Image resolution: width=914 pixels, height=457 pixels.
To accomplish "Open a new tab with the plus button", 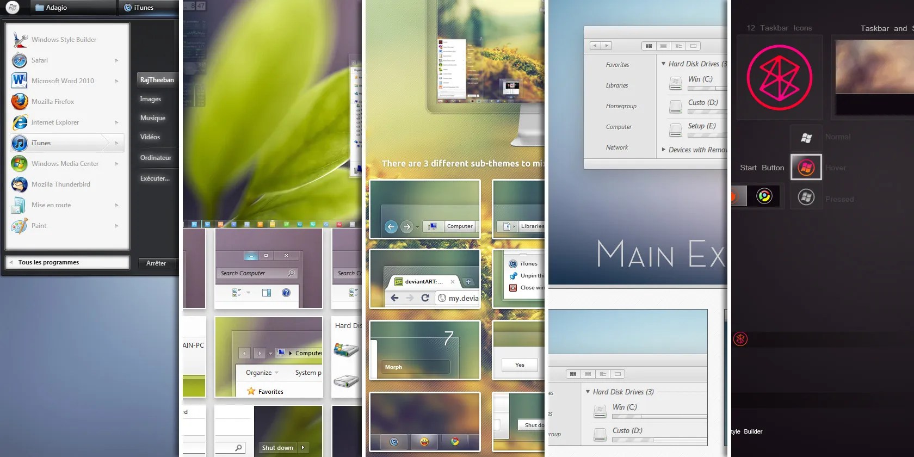I will (468, 282).
